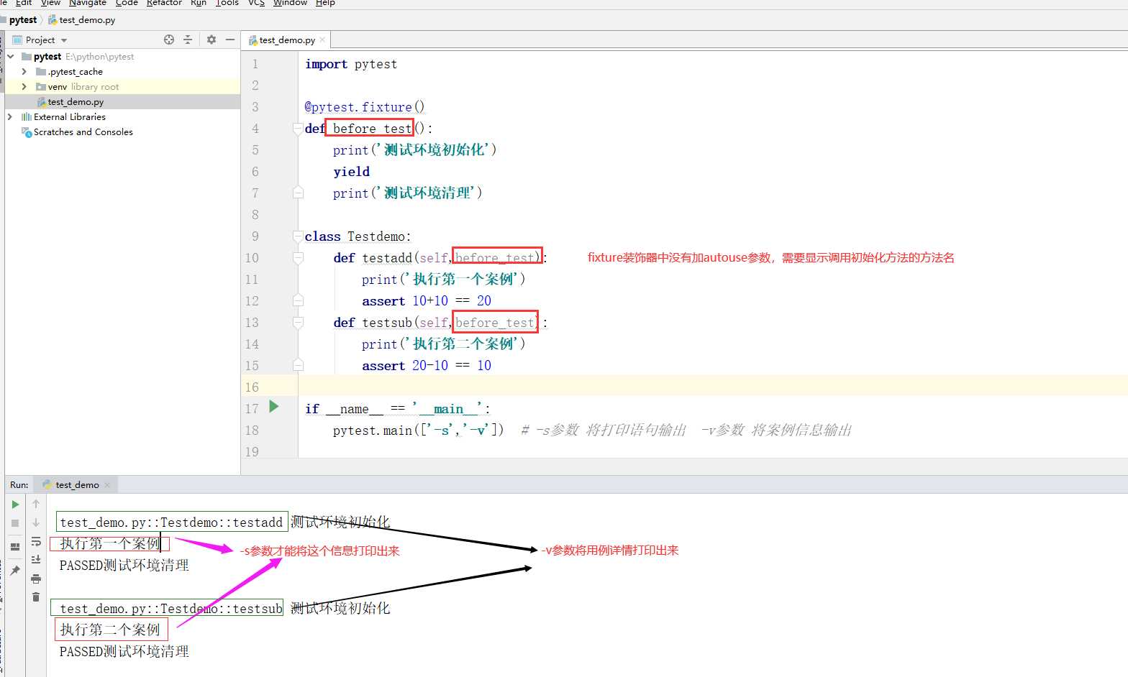Viewport: 1128px width, 677px height.
Task: Stop the running process in Run panel
Action: 15,523
